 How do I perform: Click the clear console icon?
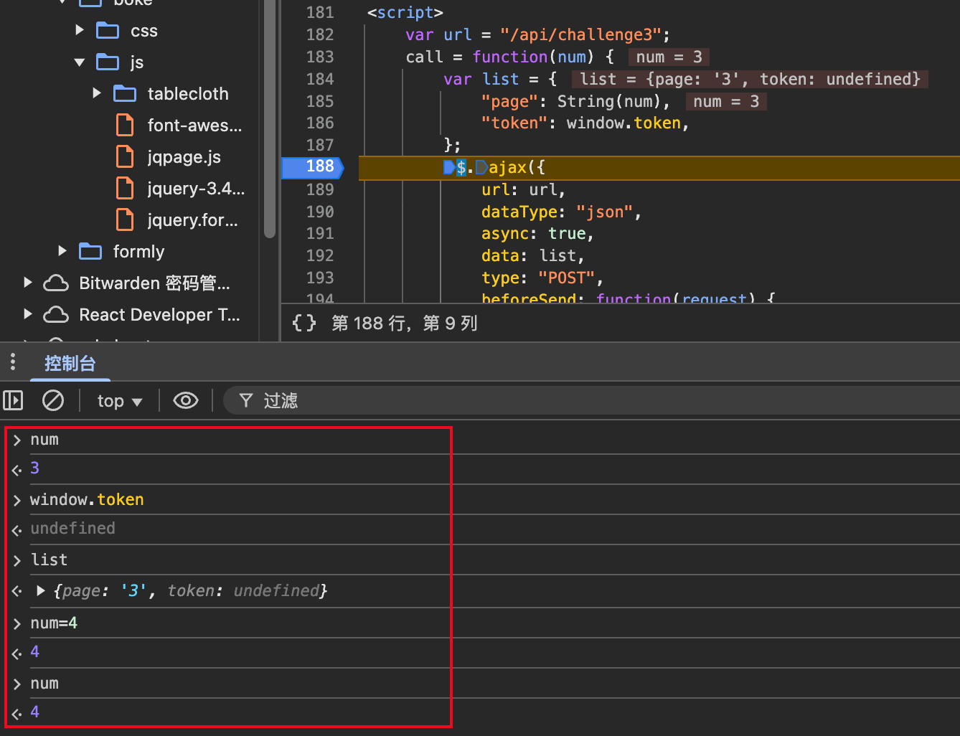click(x=53, y=400)
